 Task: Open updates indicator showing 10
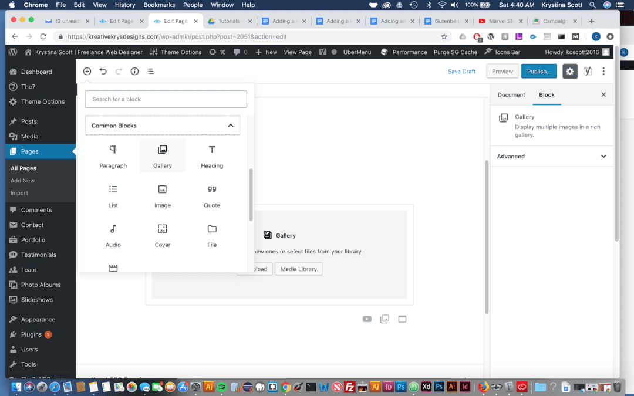pyautogui.click(x=217, y=52)
